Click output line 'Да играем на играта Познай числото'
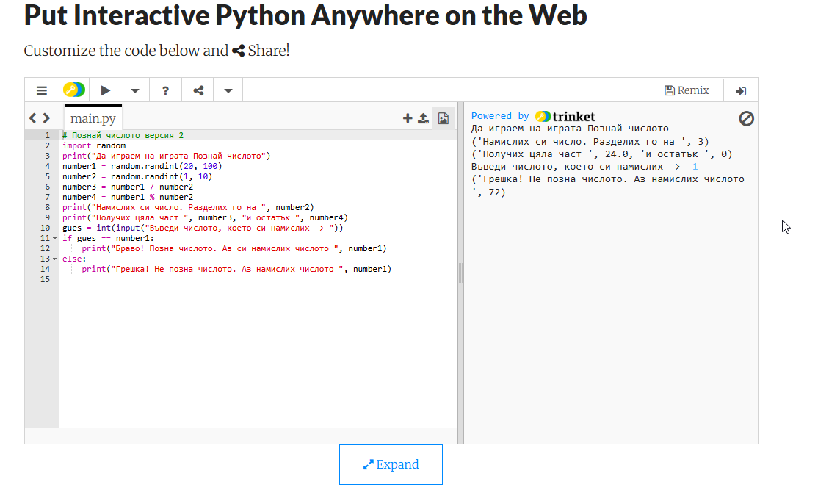 570,129
